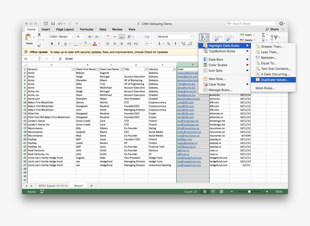Click the Orientation text angle icon
Image resolution: width=310 pixels, height=226 pixels.
pos(129,37)
